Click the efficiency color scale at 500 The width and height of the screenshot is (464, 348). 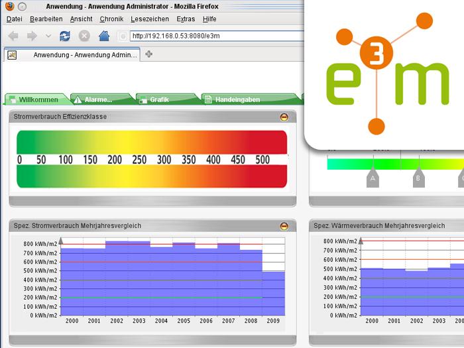(x=262, y=160)
